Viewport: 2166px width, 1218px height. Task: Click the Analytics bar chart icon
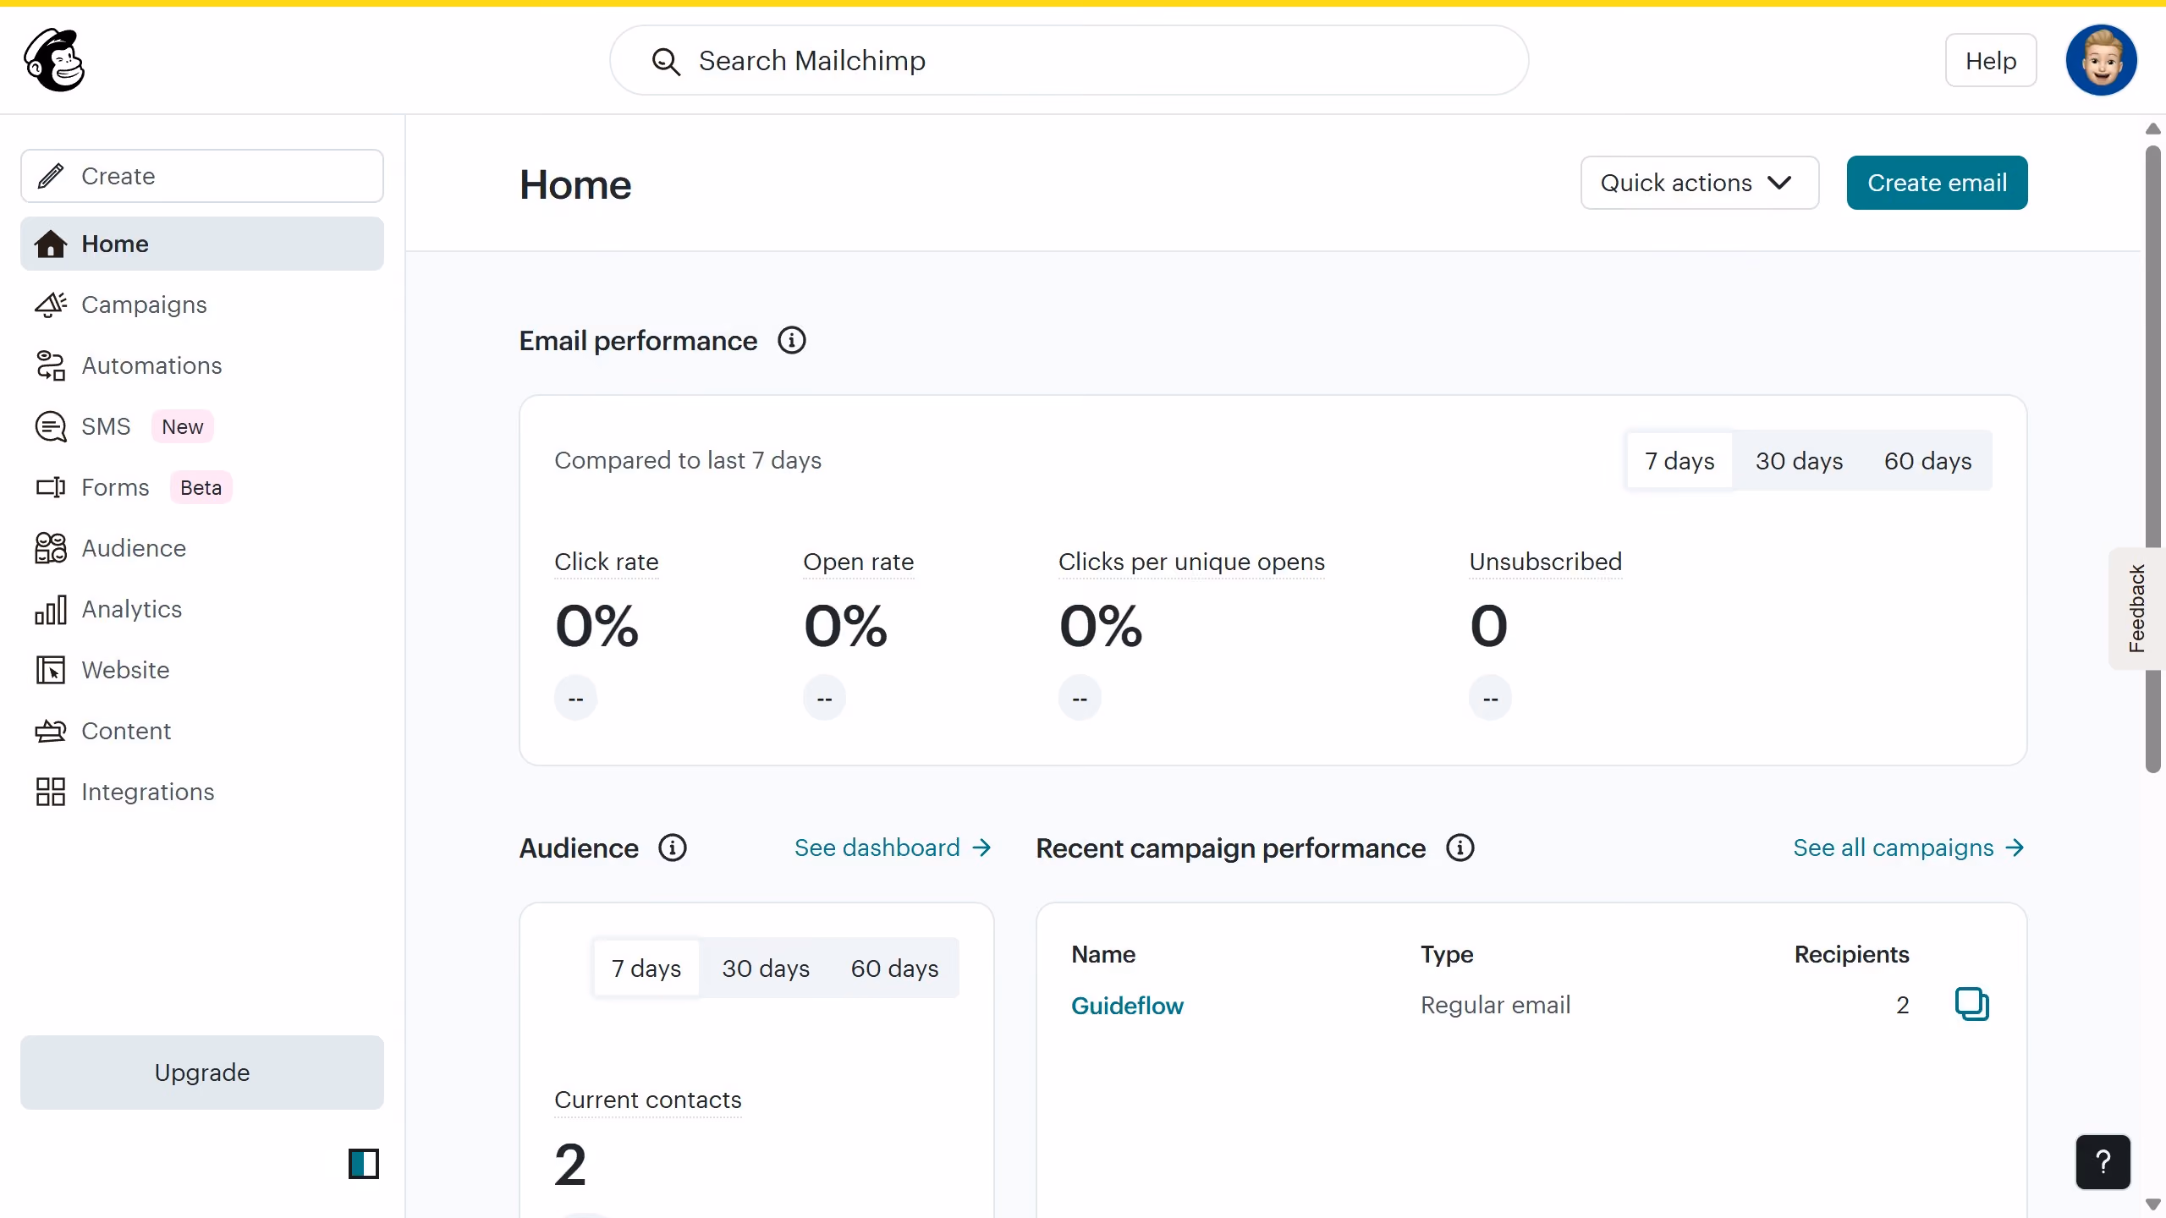click(x=51, y=609)
